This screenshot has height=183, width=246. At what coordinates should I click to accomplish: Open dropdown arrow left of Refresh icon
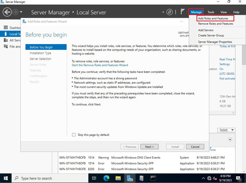click(x=163, y=12)
